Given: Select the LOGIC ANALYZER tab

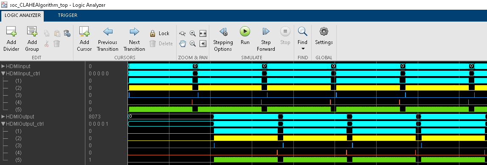Looking at the screenshot, I should click(23, 16).
